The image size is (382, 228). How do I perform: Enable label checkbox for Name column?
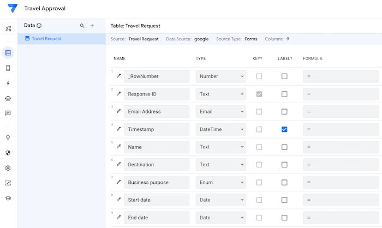click(284, 147)
